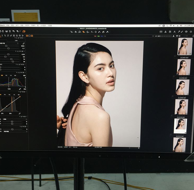Screen dimensions: 194x190
Task: Select the pan hand tool
Action: [76, 32]
